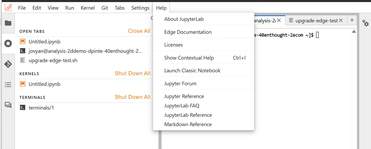
Task: Open the Git menu
Action: (x=105, y=8)
